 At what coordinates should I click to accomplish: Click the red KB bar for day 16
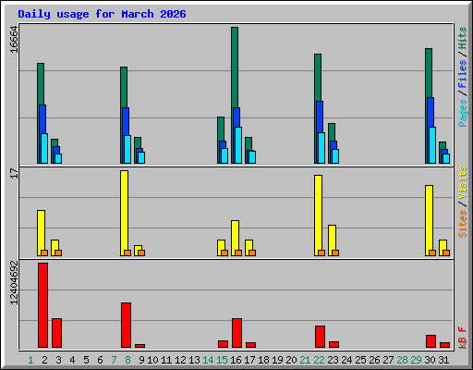[x=236, y=333]
